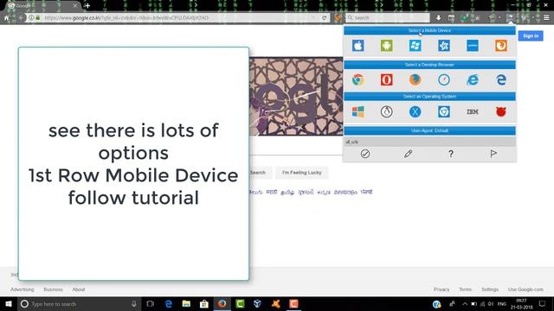Select the Windows operating system icon
554x311 pixels.
click(358, 111)
